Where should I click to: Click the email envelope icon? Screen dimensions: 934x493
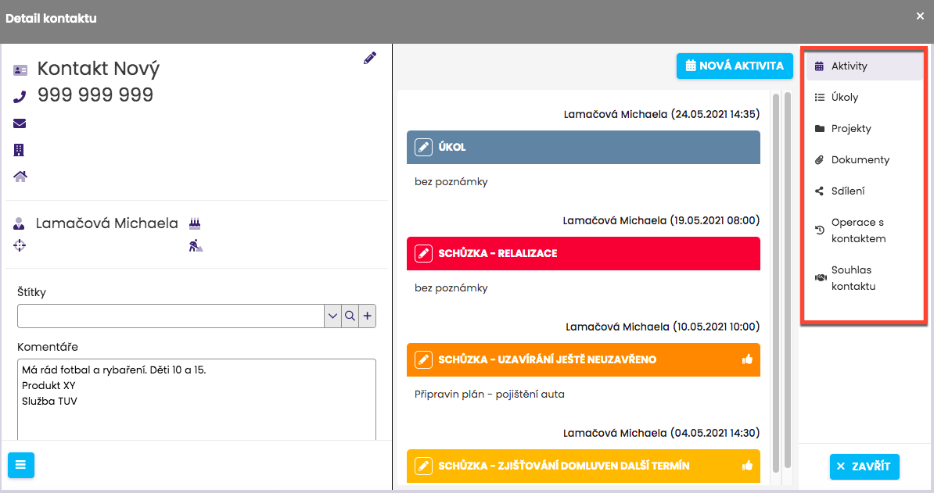[x=20, y=123]
